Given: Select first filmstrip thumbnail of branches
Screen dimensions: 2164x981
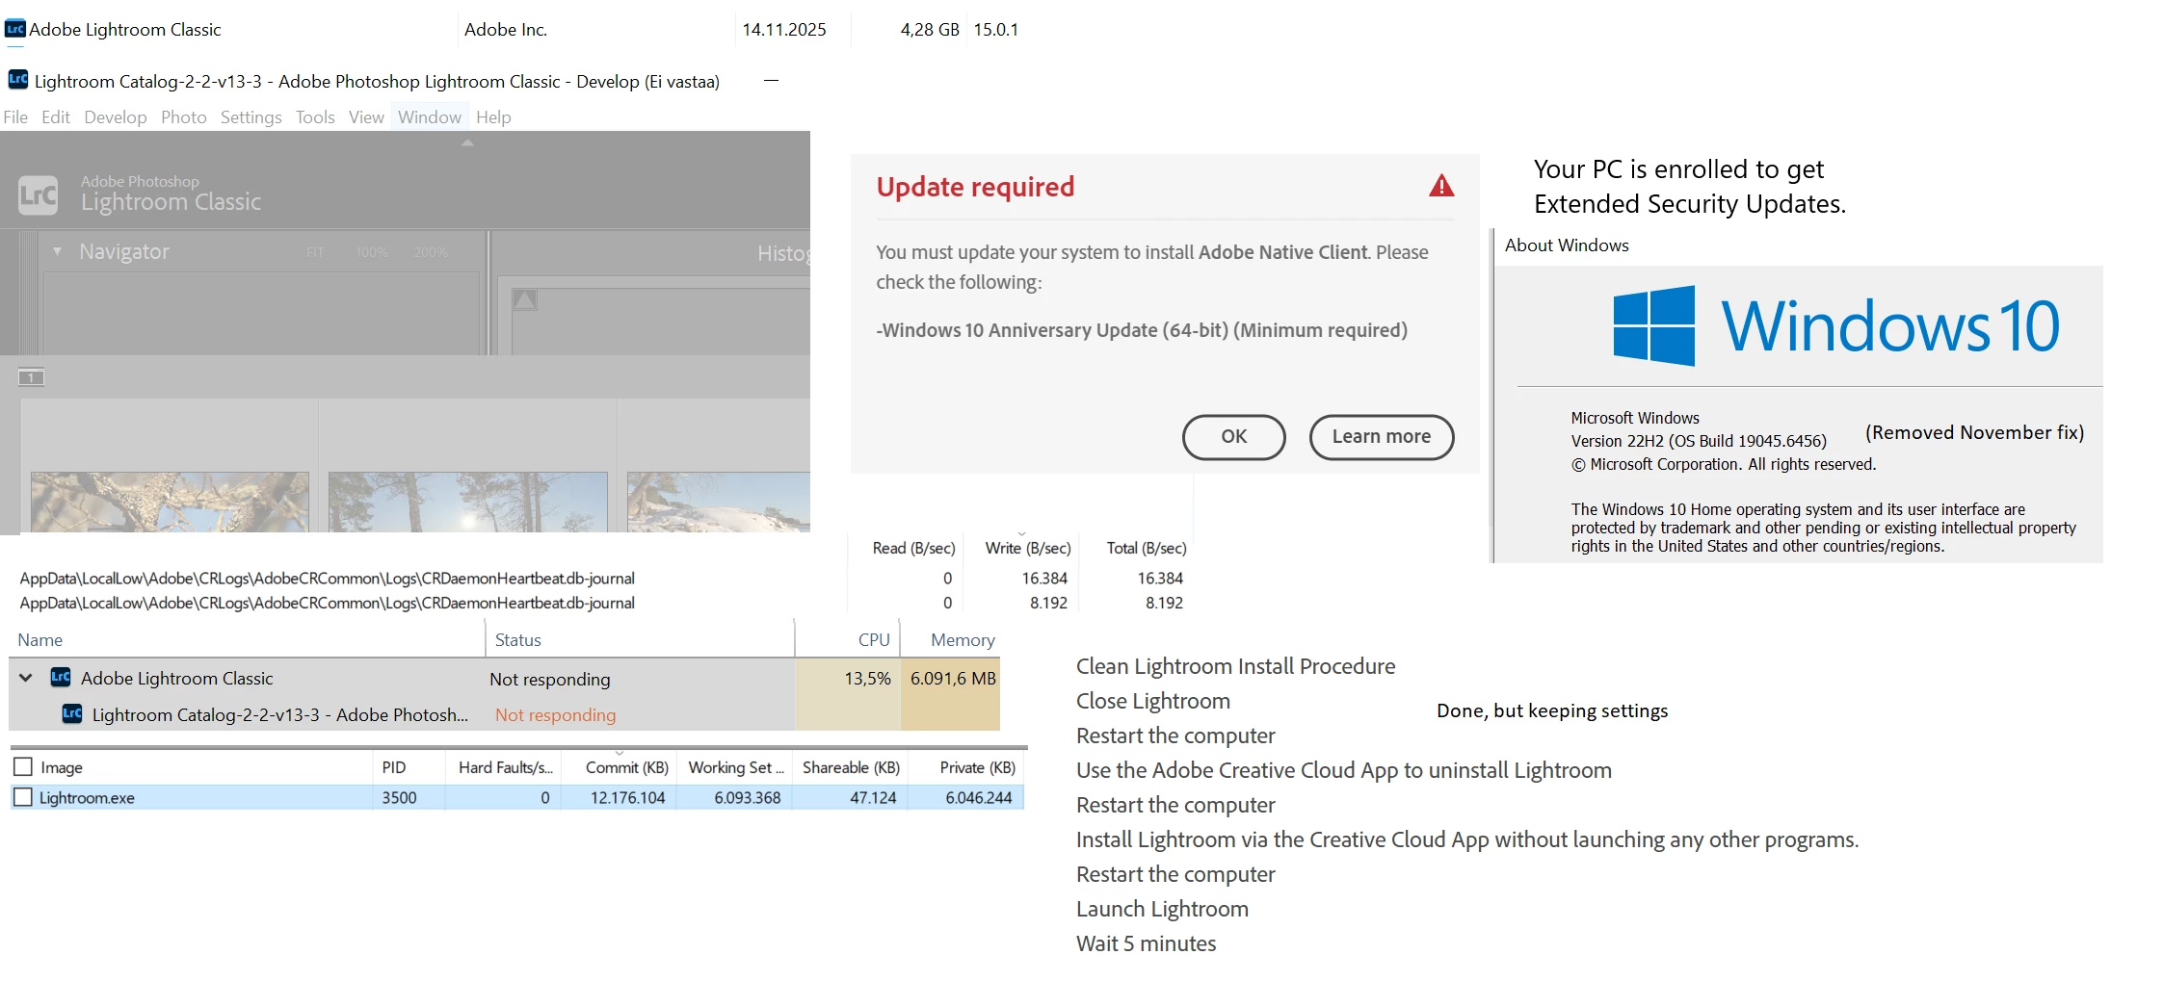Looking at the screenshot, I should [x=170, y=502].
